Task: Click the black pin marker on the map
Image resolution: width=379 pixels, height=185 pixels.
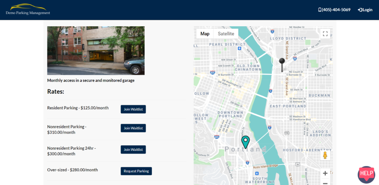Action: click(282, 62)
